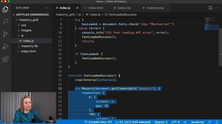Open the Explorer view in activity bar

(6, 9)
